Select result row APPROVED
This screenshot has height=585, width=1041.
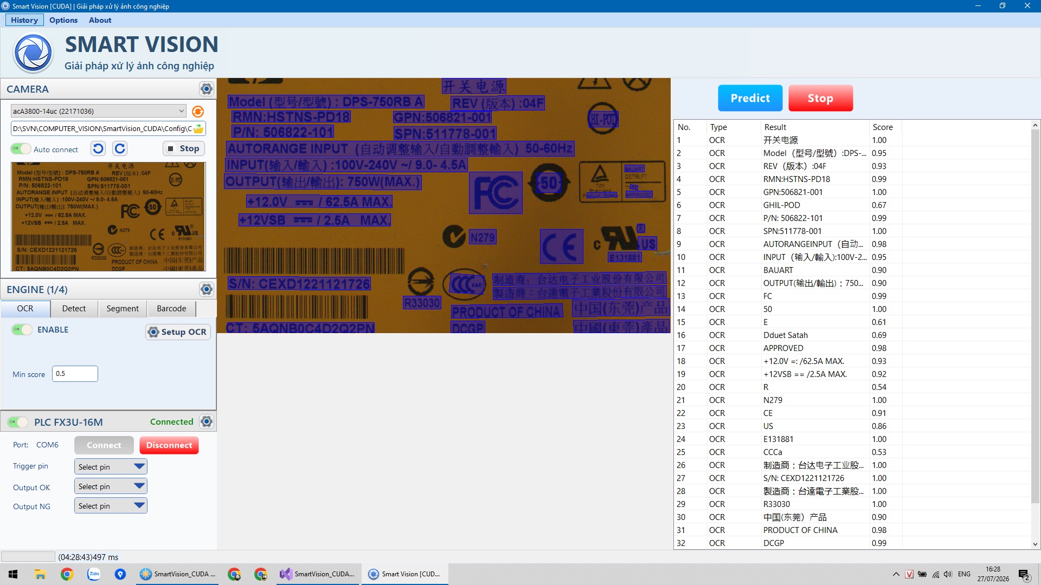852,348
